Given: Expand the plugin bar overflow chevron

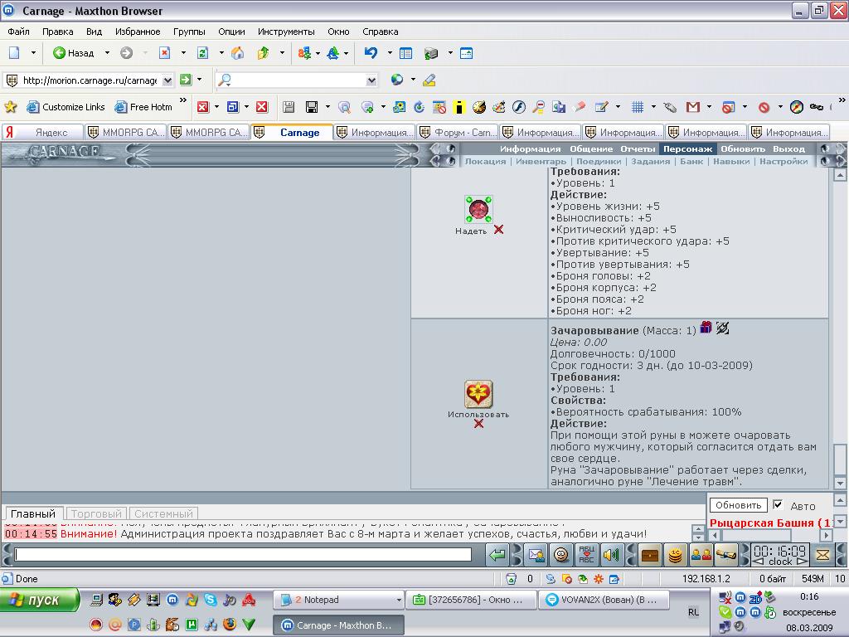Looking at the screenshot, I should pos(842,100).
